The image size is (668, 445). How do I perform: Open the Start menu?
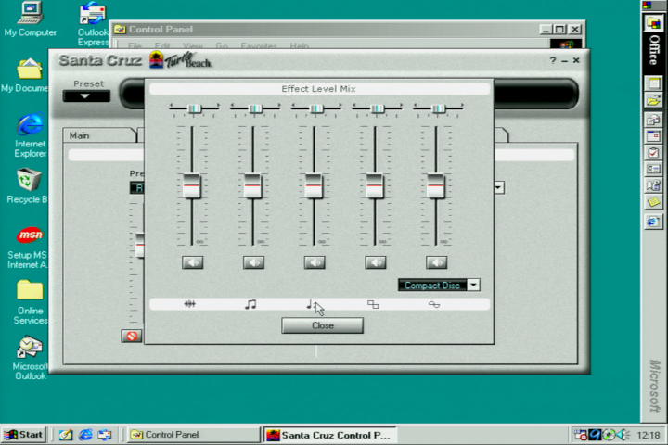tap(24, 435)
